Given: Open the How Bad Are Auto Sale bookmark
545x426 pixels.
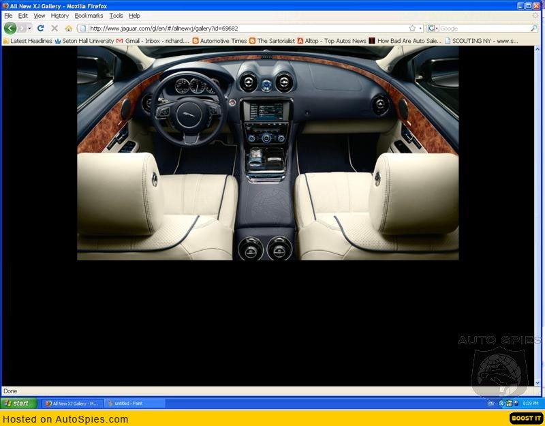Looking at the screenshot, I should coord(405,41).
